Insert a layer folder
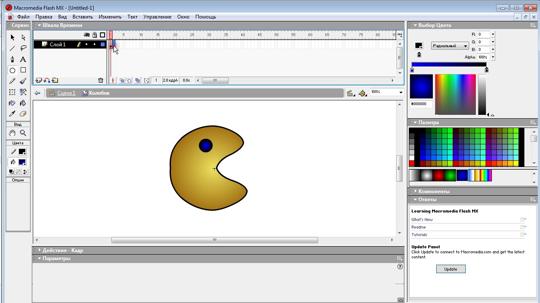 point(55,80)
